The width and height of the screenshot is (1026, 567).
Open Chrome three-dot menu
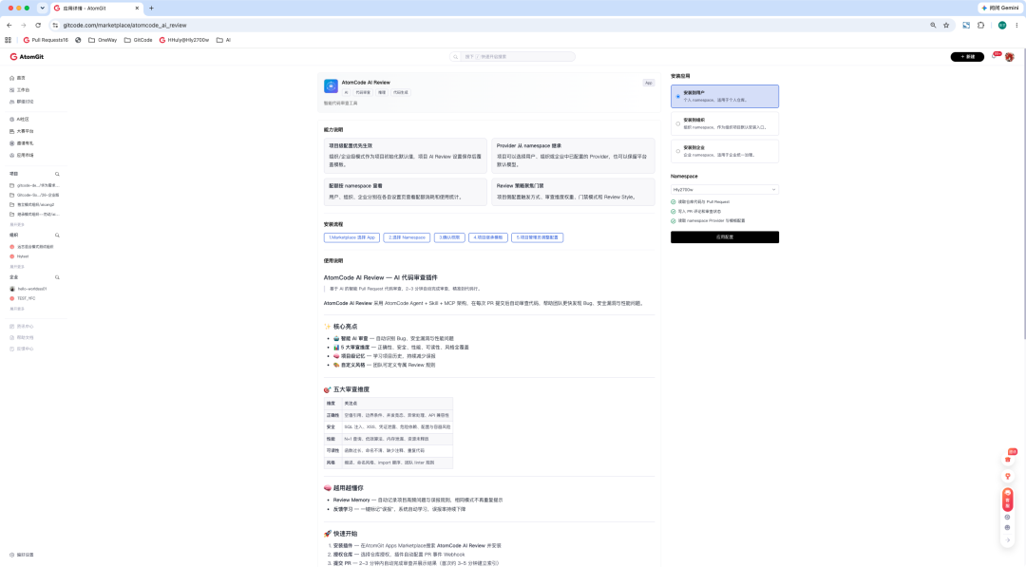pyautogui.click(x=1016, y=26)
